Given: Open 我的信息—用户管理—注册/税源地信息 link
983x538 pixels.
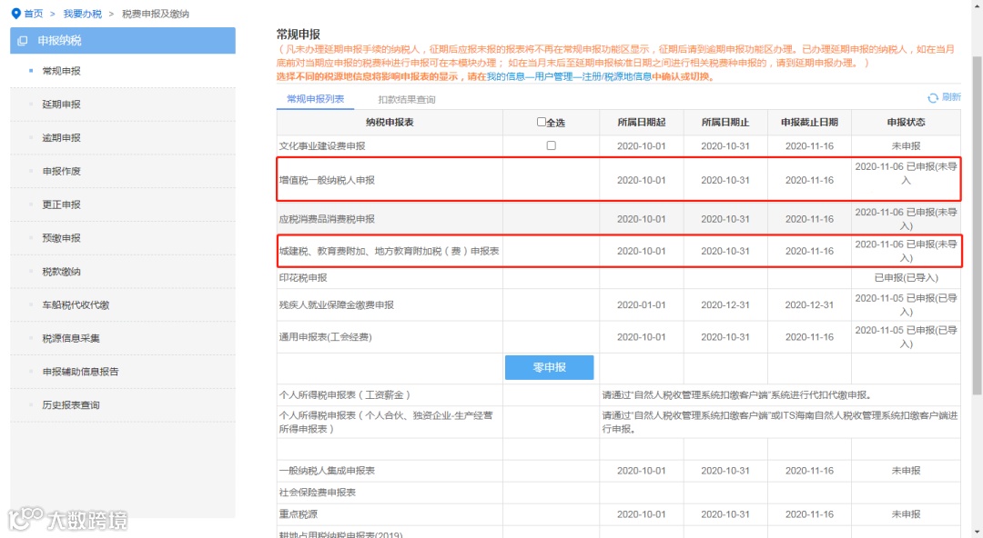Looking at the screenshot, I should [569, 76].
